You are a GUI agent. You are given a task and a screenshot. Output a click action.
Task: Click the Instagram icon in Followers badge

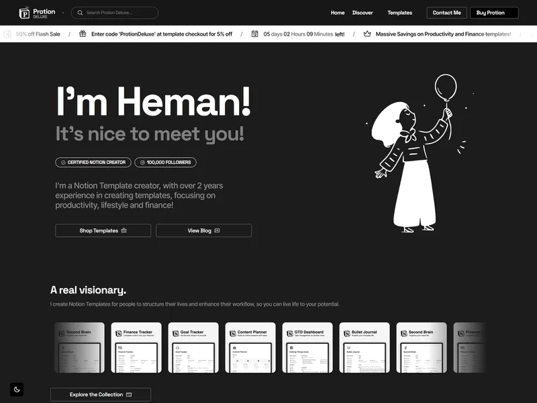tap(142, 163)
